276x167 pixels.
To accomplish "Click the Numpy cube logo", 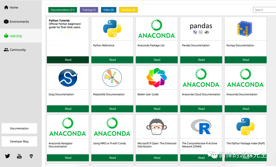I will pos(245,28).
